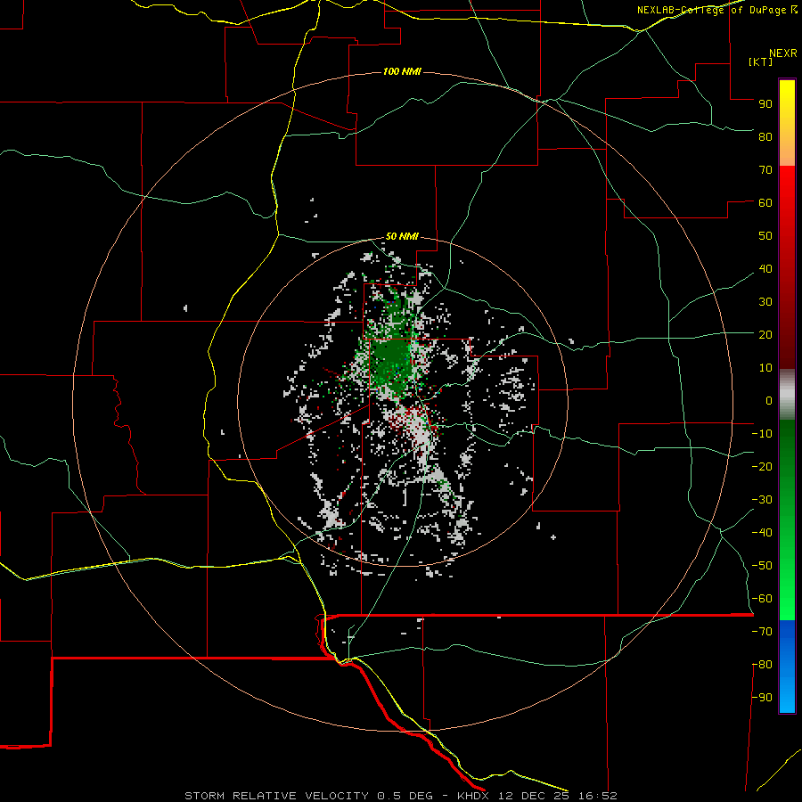Click the -10 value on the velocity scale
This screenshot has height=802, width=802.
pos(762,434)
